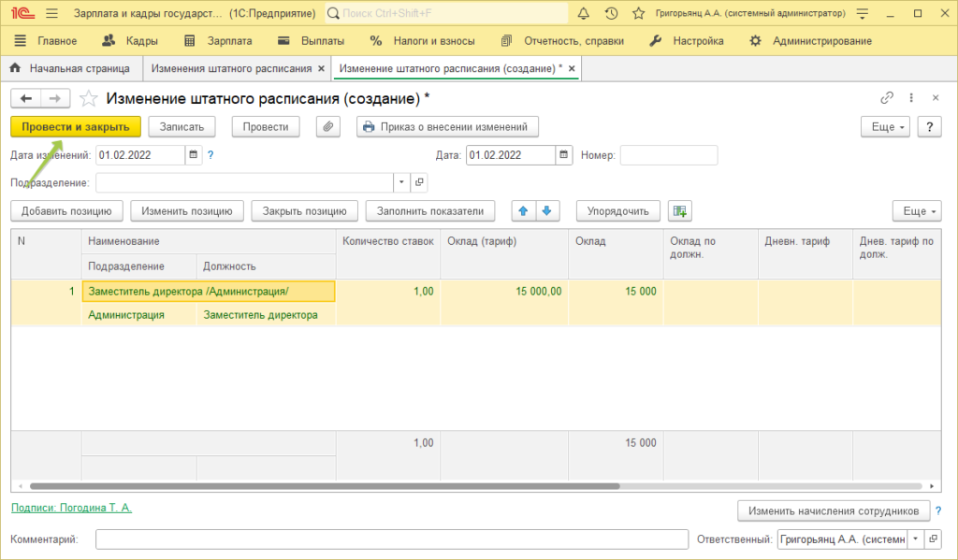Copy the document link via chain icon
This screenshot has height=560, width=958.
tap(887, 98)
